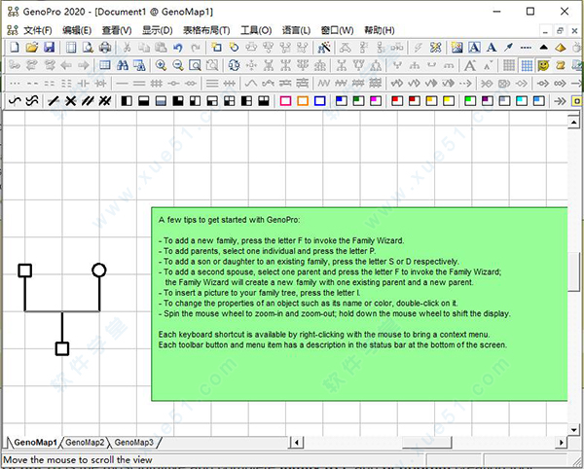Toggle left-half black fill pattern

pos(127,101)
